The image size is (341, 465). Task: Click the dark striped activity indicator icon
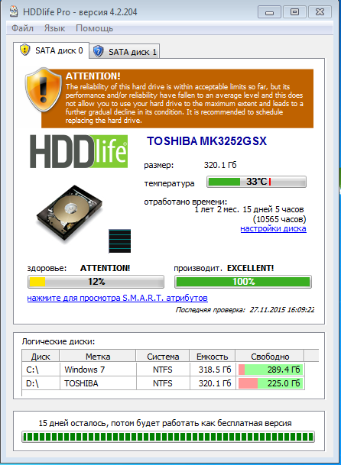[x=120, y=241]
